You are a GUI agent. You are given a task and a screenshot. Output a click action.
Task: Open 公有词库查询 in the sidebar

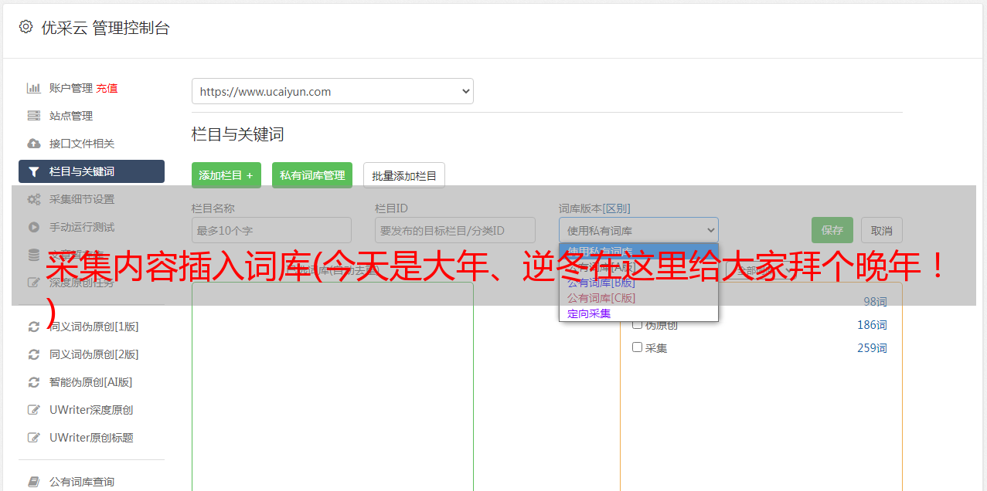(82, 482)
